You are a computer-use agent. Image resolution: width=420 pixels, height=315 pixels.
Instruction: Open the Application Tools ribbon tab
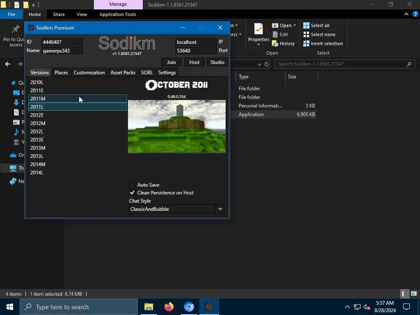tap(118, 14)
